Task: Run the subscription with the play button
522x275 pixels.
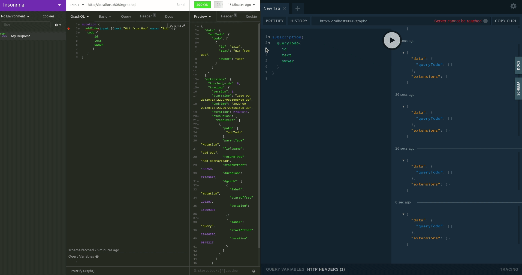Action: click(x=392, y=40)
